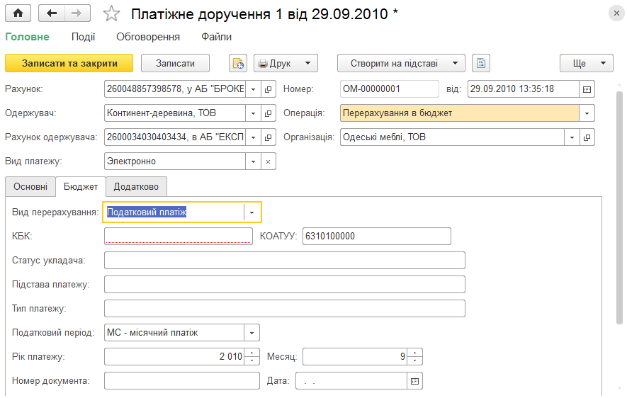Open the Рахунок field's linked record icon

269,89
